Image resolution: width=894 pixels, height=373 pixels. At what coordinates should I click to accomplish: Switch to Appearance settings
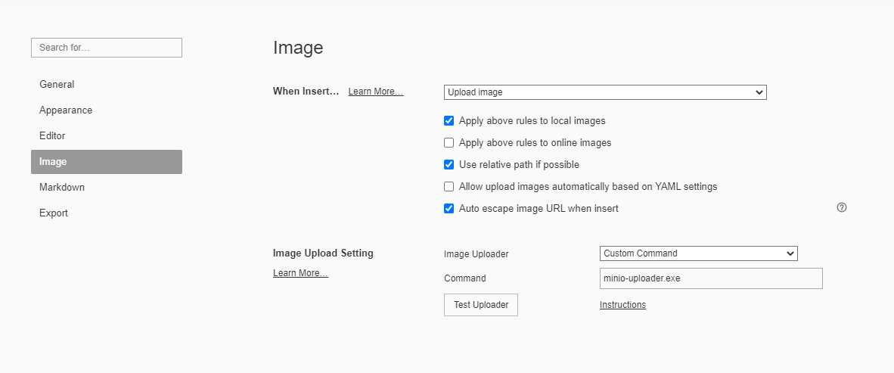(107, 110)
